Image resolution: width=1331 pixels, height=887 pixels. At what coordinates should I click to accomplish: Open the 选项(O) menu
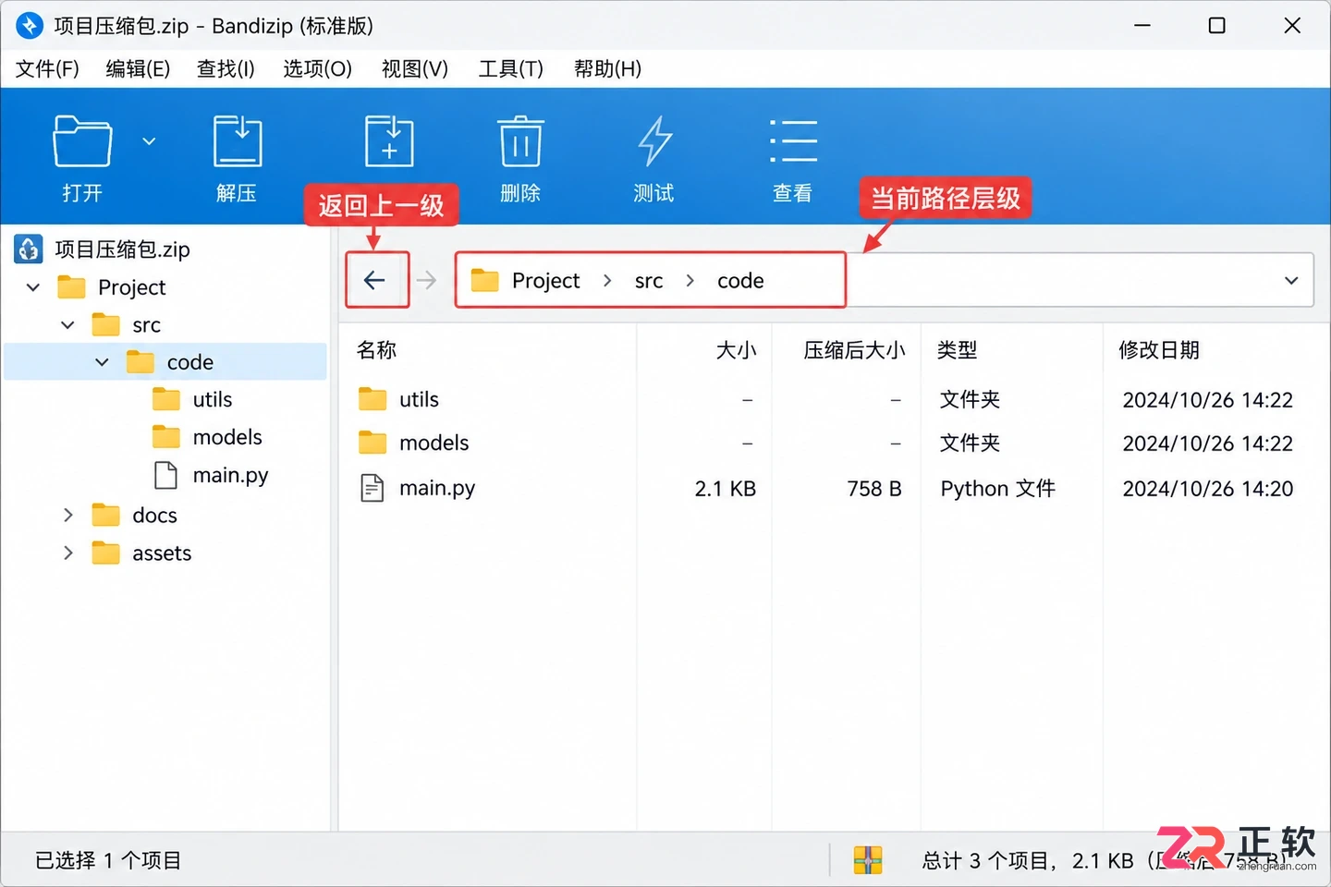(x=317, y=68)
